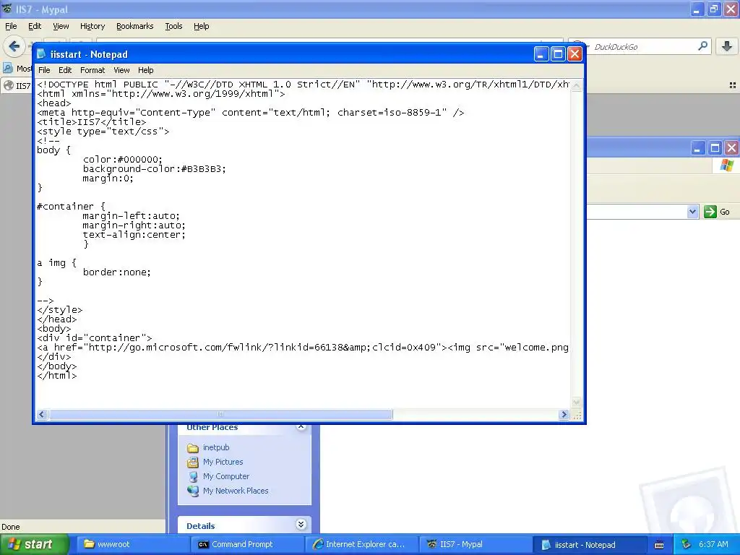Open Explorer address bar dropdown
This screenshot has height=555, width=740.
pos(692,212)
